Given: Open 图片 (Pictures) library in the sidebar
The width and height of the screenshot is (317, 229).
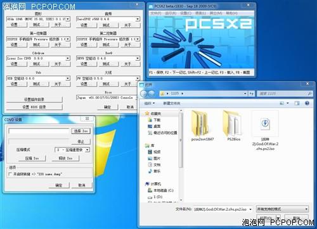Looking at the screenshot, I should (x=154, y=158).
